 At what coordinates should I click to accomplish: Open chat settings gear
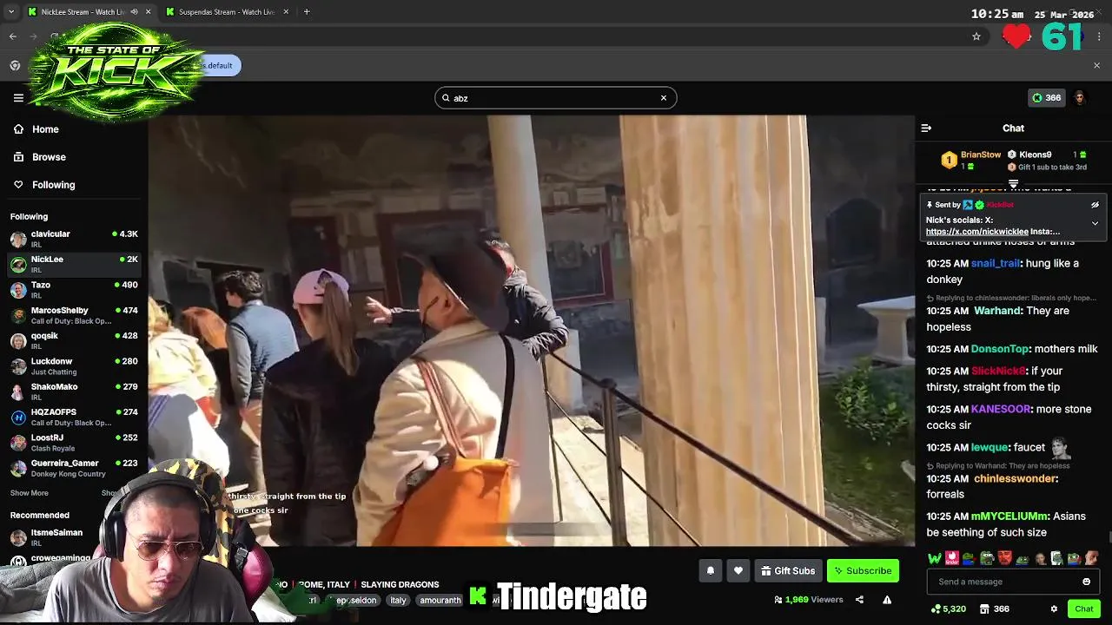click(x=1054, y=609)
